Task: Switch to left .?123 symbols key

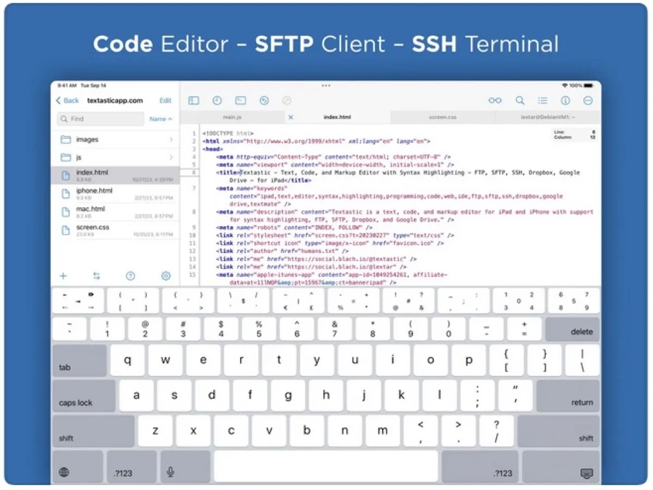Action: pos(132,467)
